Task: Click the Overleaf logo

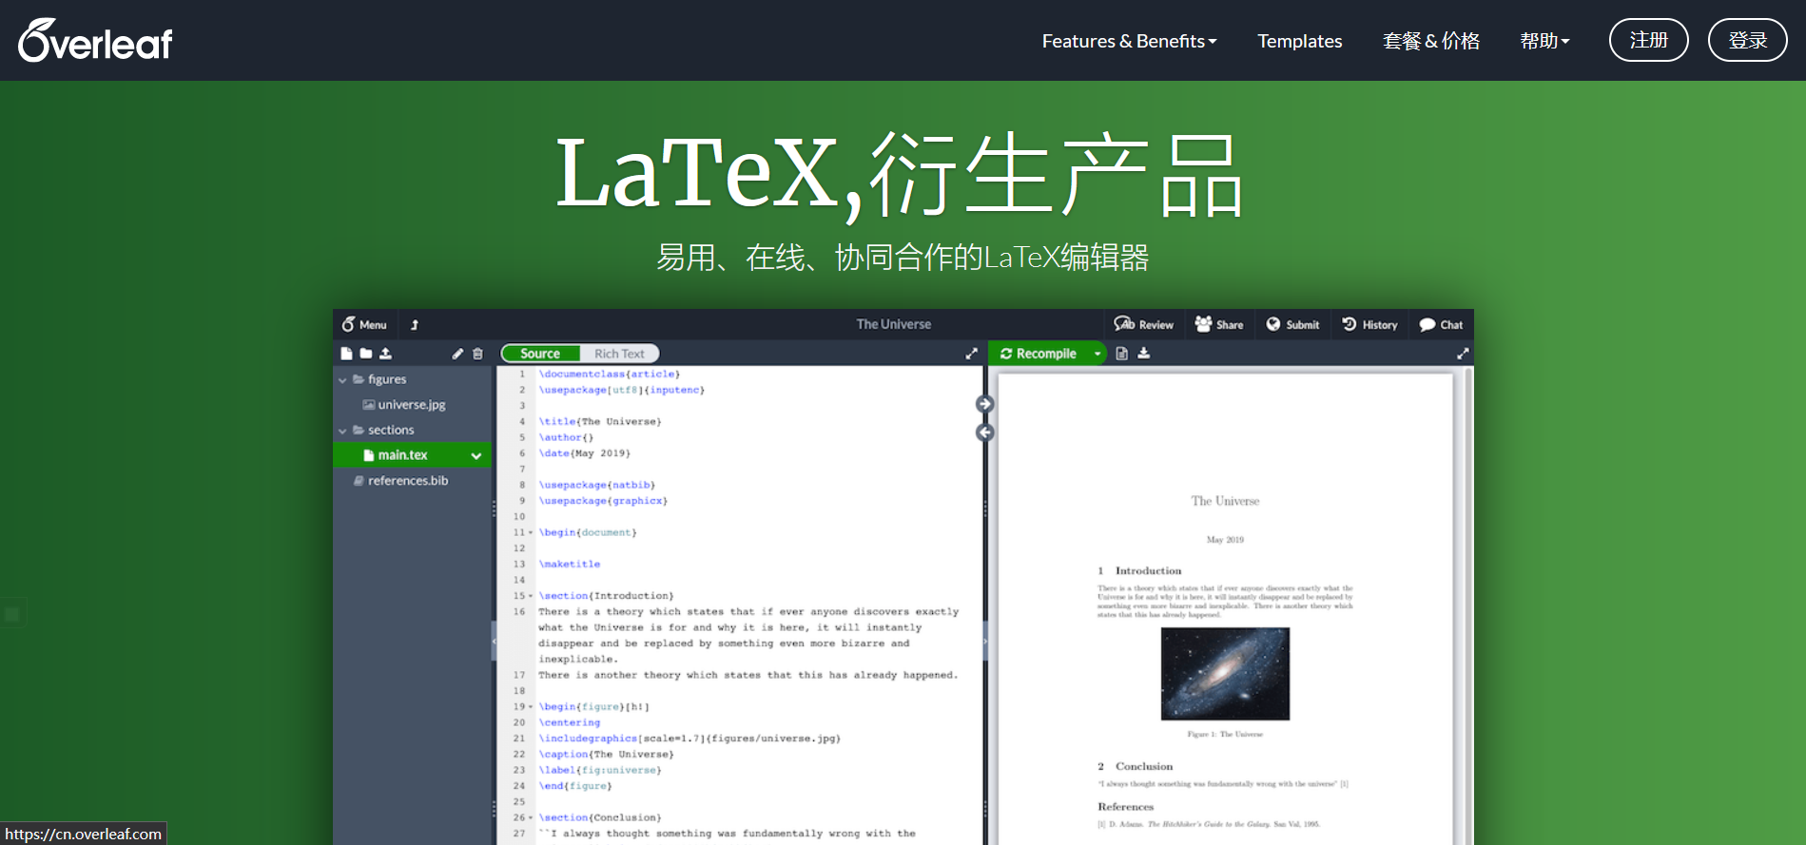Action: coord(95,41)
